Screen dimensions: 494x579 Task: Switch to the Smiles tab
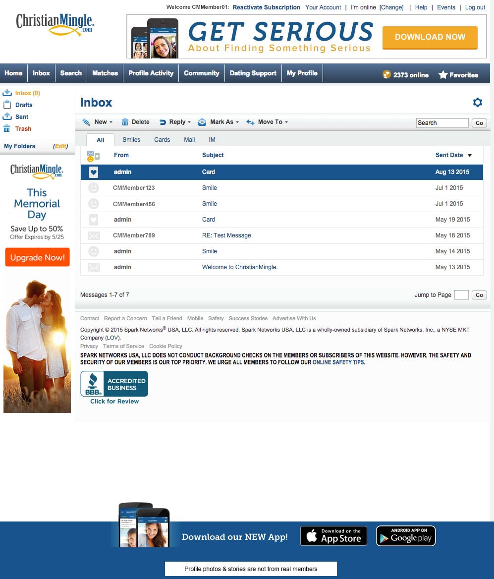coord(131,140)
